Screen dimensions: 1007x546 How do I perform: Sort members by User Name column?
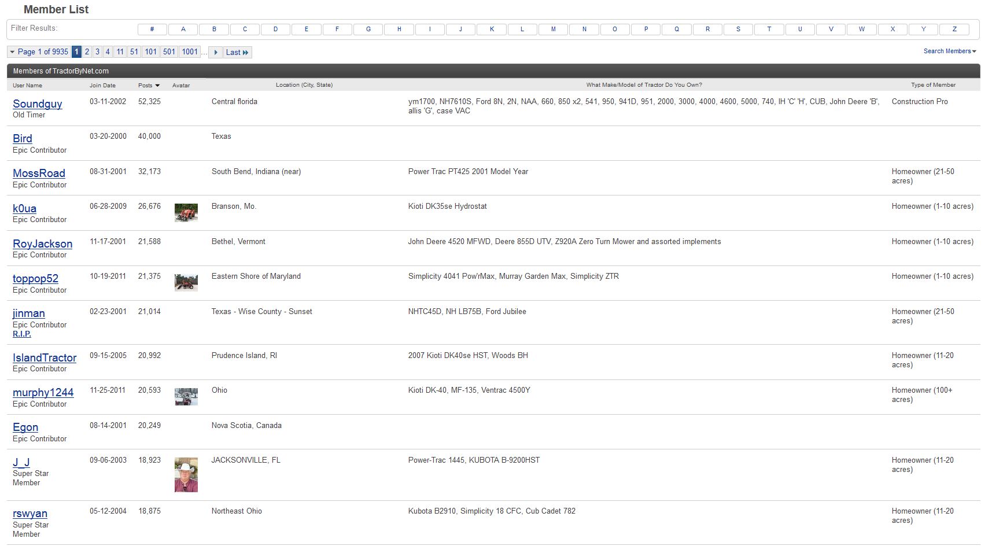pyautogui.click(x=27, y=86)
